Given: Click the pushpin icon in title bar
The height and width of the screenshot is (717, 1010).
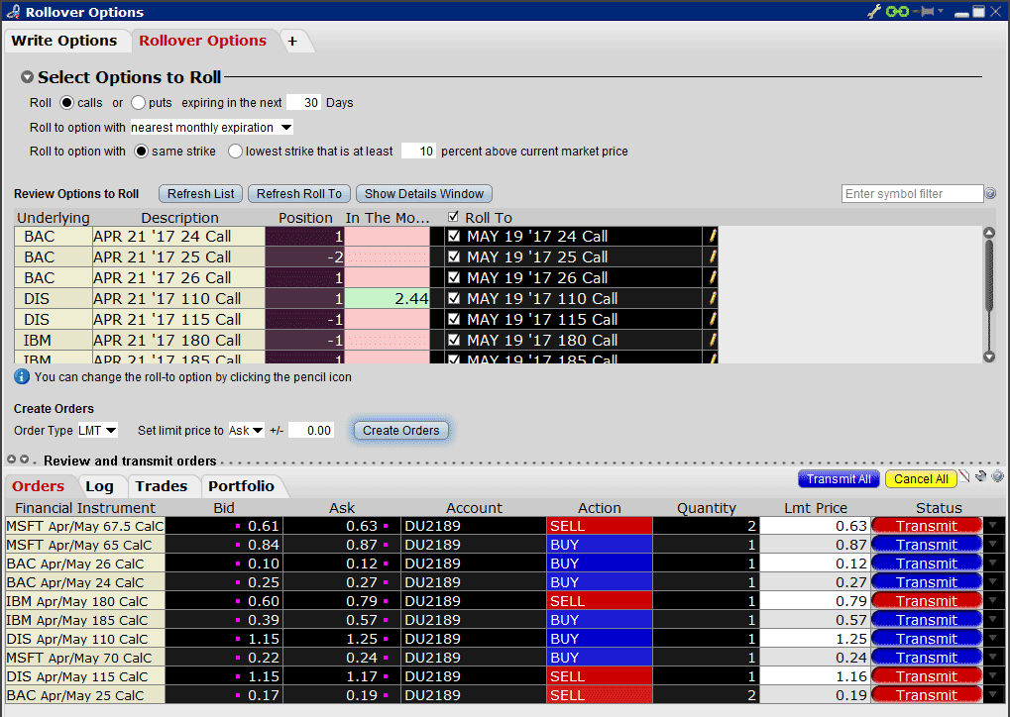Looking at the screenshot, I should [925, 12].
